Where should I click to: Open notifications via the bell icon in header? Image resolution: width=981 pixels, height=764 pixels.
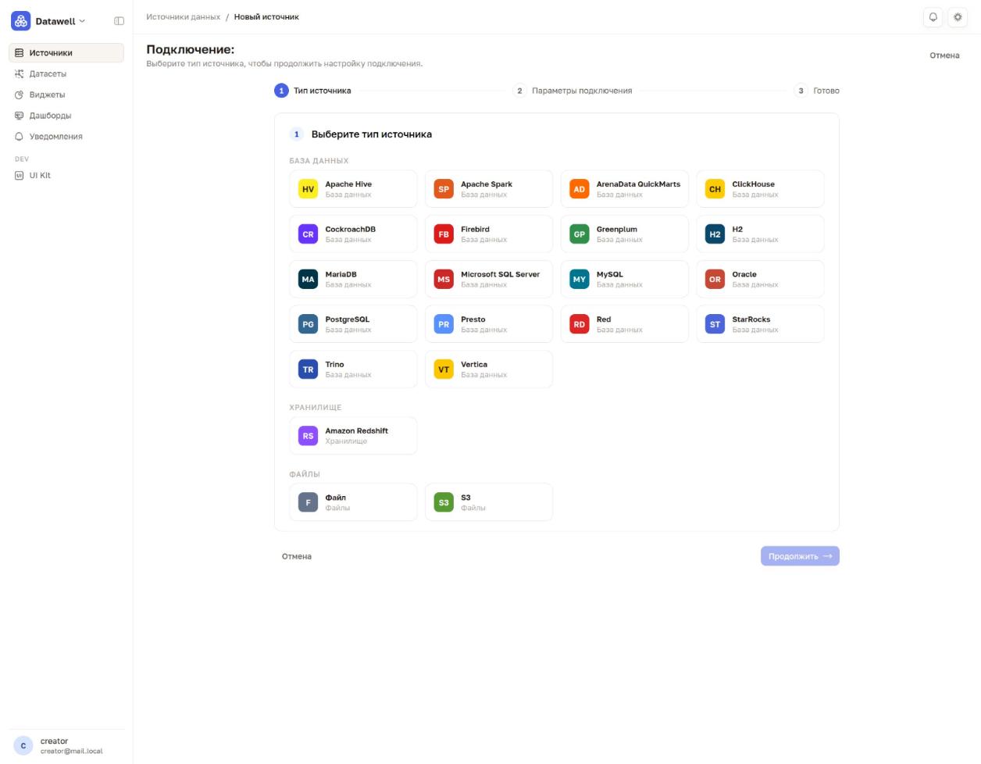click(933, 17)
